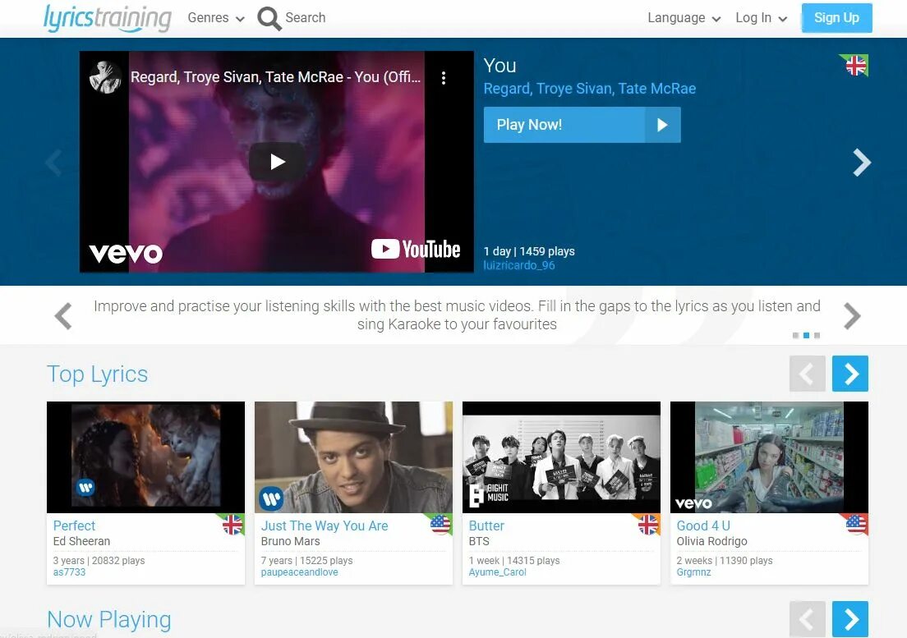The image size is (907, 638).
Task: Click UK flag on Perfect card
Action: [233, 524]
